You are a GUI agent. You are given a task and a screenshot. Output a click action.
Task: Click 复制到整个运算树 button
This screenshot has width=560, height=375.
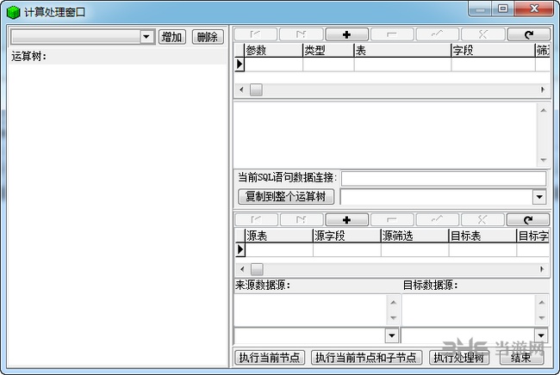tap(286, 196)
